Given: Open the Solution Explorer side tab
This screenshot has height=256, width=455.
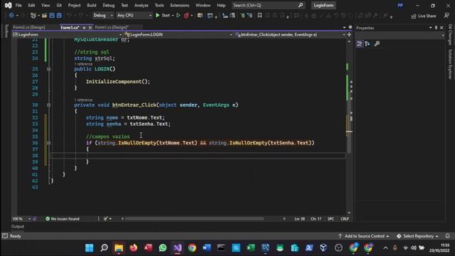Looking at the screenshot, I should click(450, 64).
